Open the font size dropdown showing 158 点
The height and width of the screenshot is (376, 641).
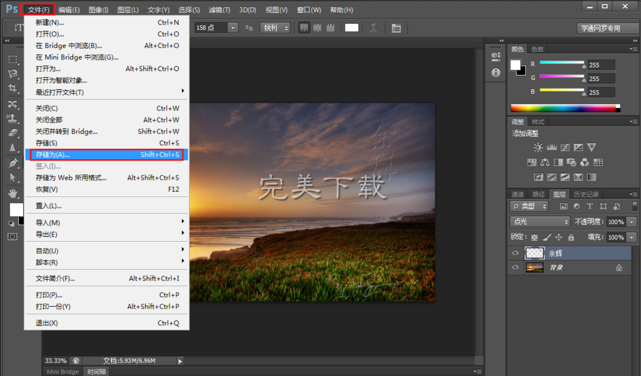pyautogui.click(x=232, y=28)
